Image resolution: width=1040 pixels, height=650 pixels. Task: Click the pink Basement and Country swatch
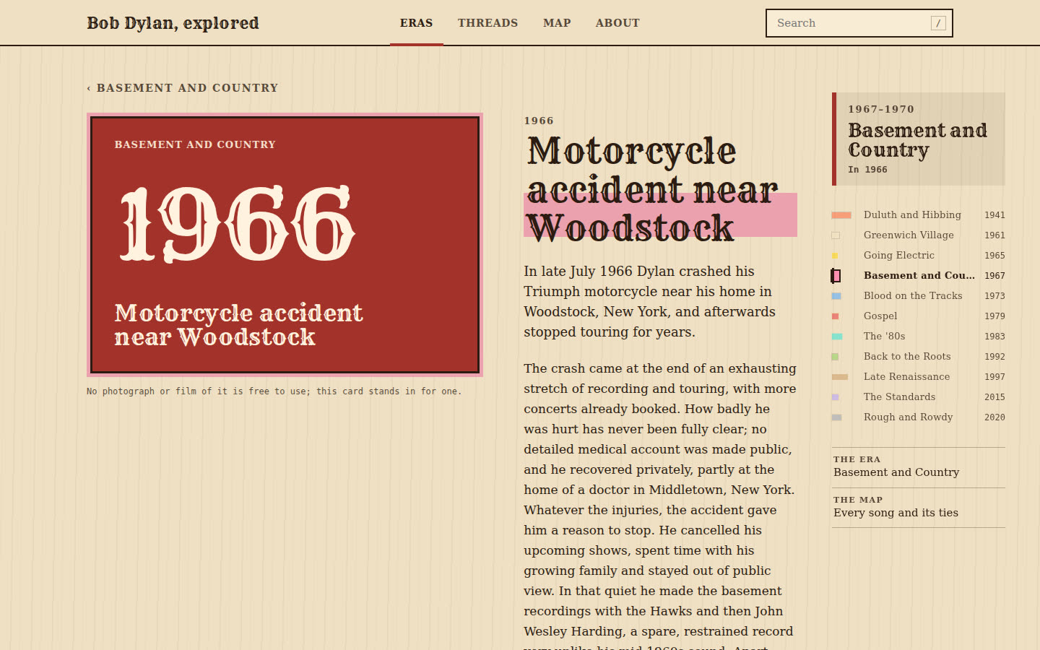tap(836, 276)
